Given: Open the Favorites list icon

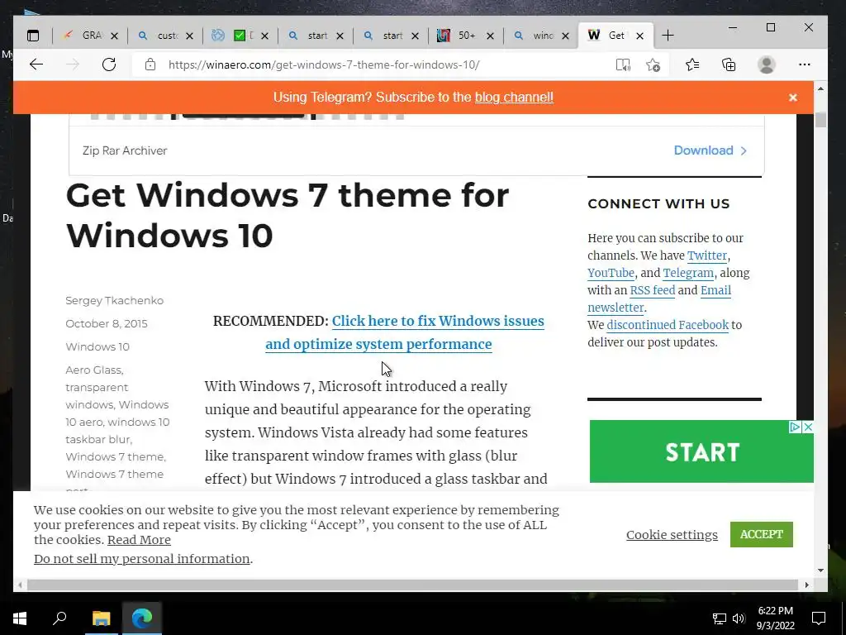Looking at the screenshot, I should click(692, 64).
